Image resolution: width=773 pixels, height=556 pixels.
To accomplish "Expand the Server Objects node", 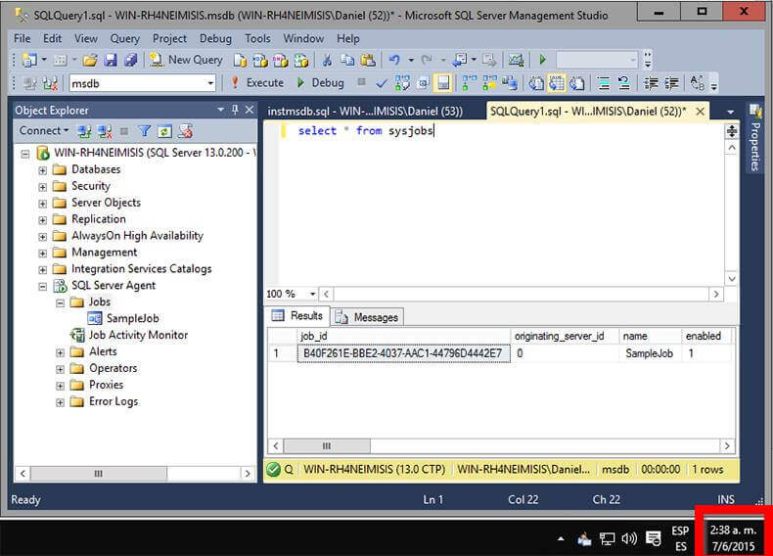I will click(43, 204).
